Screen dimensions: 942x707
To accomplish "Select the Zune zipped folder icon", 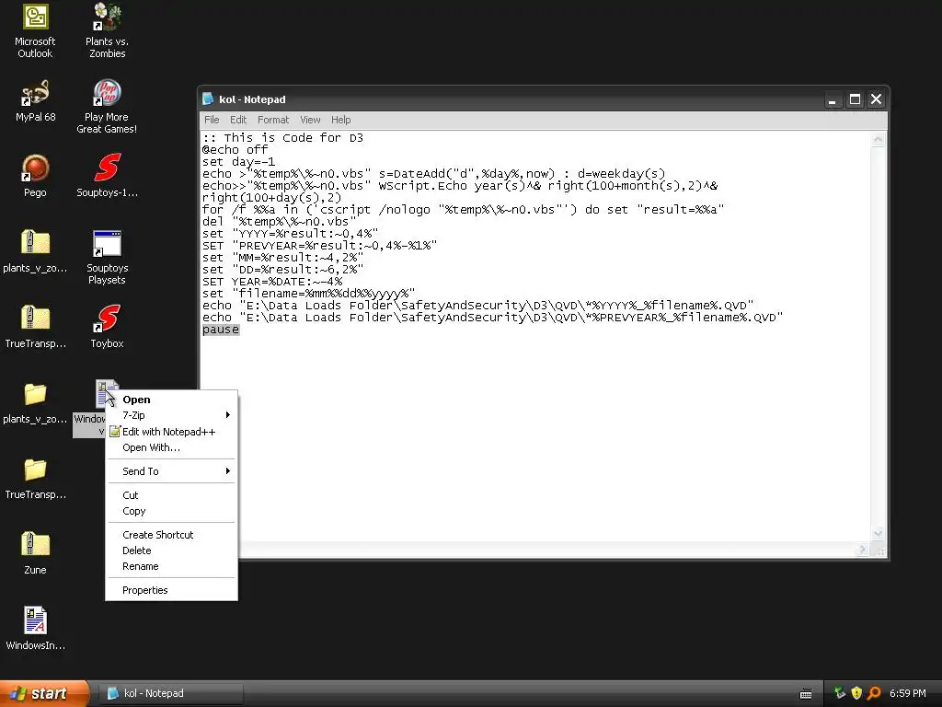I will pyautogui.click(x=36, y=553).
